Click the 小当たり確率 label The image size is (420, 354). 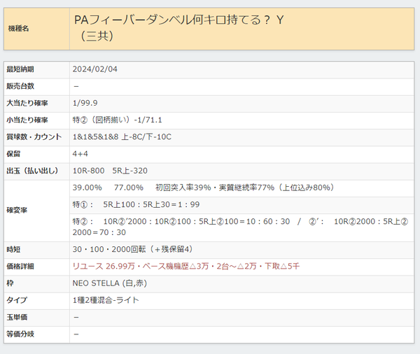click(x=27, y=120)
